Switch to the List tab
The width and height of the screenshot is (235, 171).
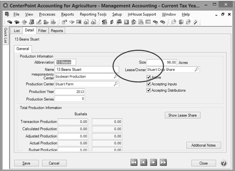point(17,31)
